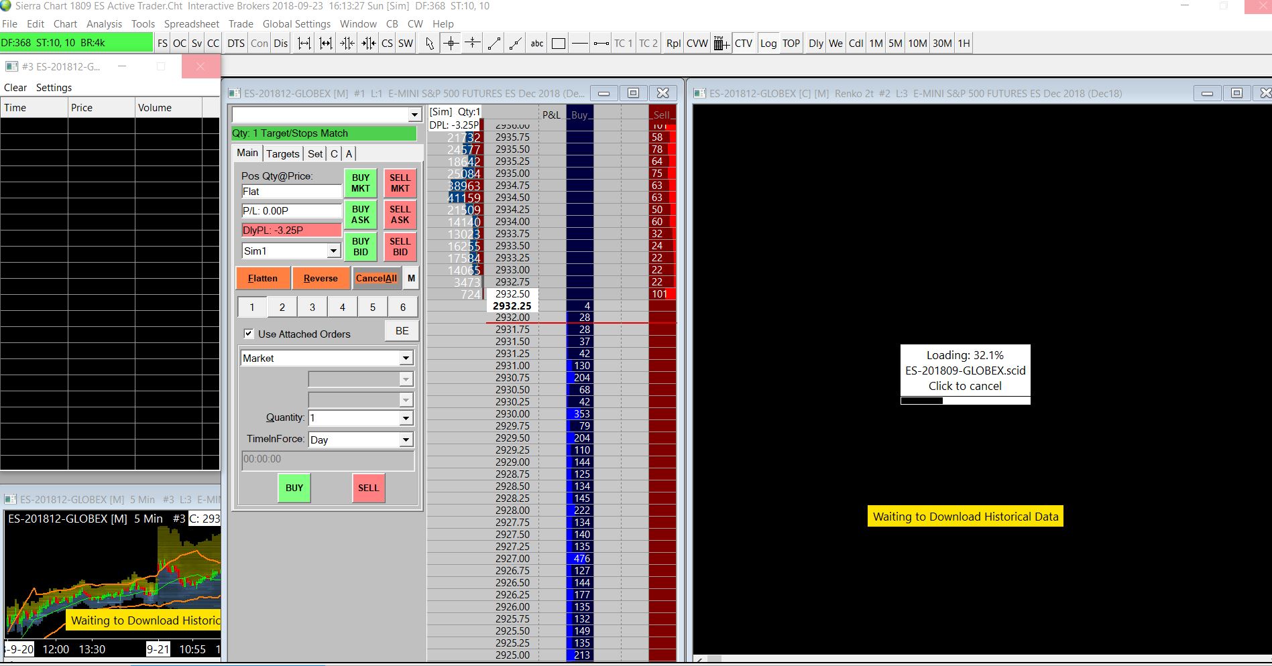The height and width of the screenshot is (666, 1272).
Task: Click the CancelAll button
Action: pyautogui.click(x=376, y=278)
